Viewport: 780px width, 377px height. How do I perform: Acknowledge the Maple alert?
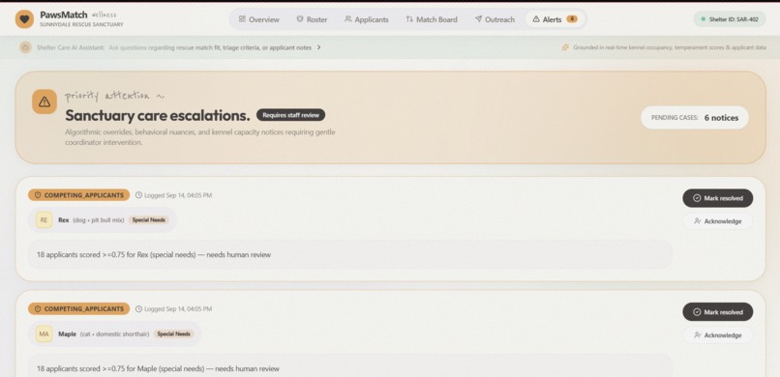pyautogui.click(x=718, y=335)
